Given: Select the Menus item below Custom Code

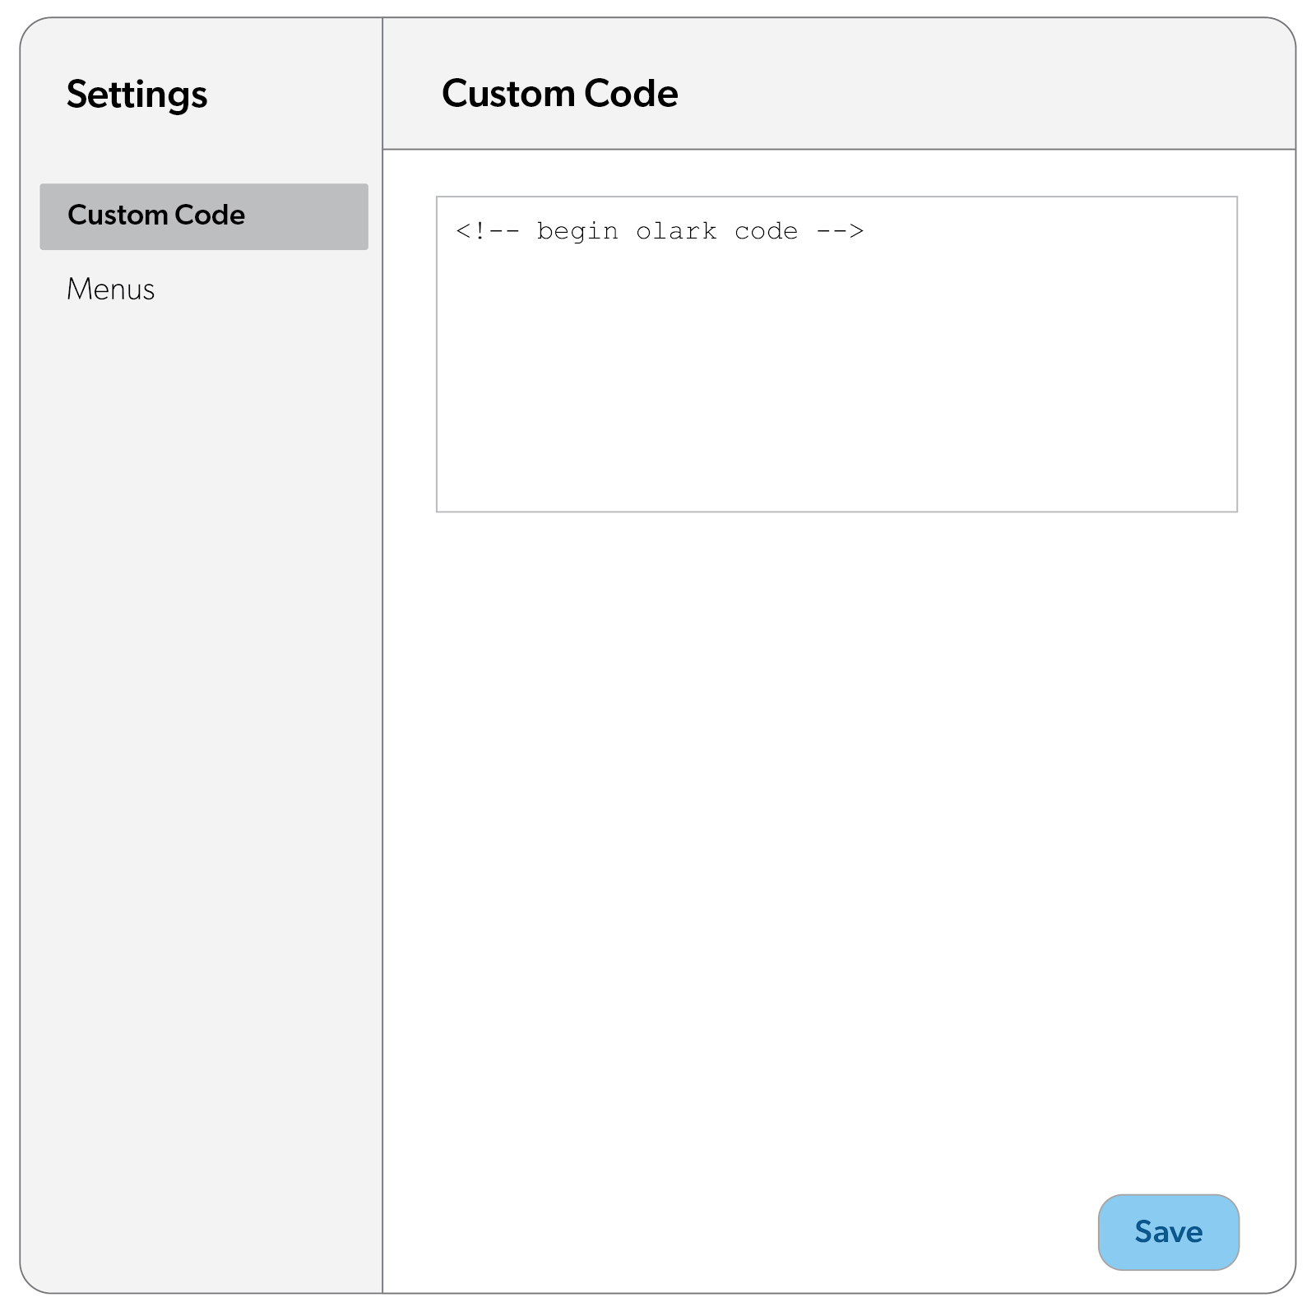Looking at the screenshot, I should 111,290.
